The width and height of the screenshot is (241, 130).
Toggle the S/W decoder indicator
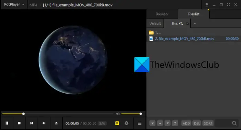click(x=102, y=123)
